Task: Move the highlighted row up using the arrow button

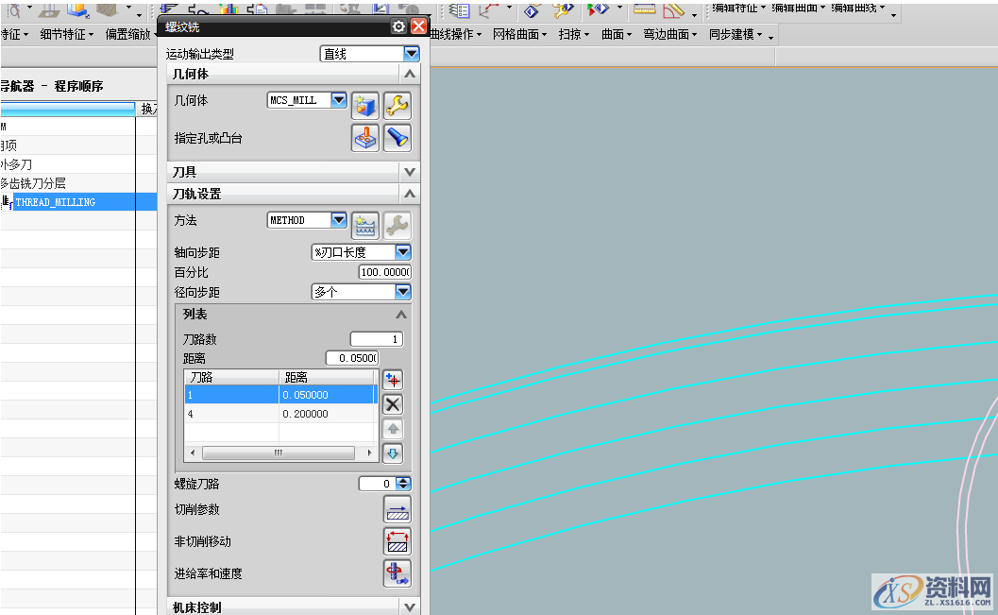Action: click(x=393, y=428)
